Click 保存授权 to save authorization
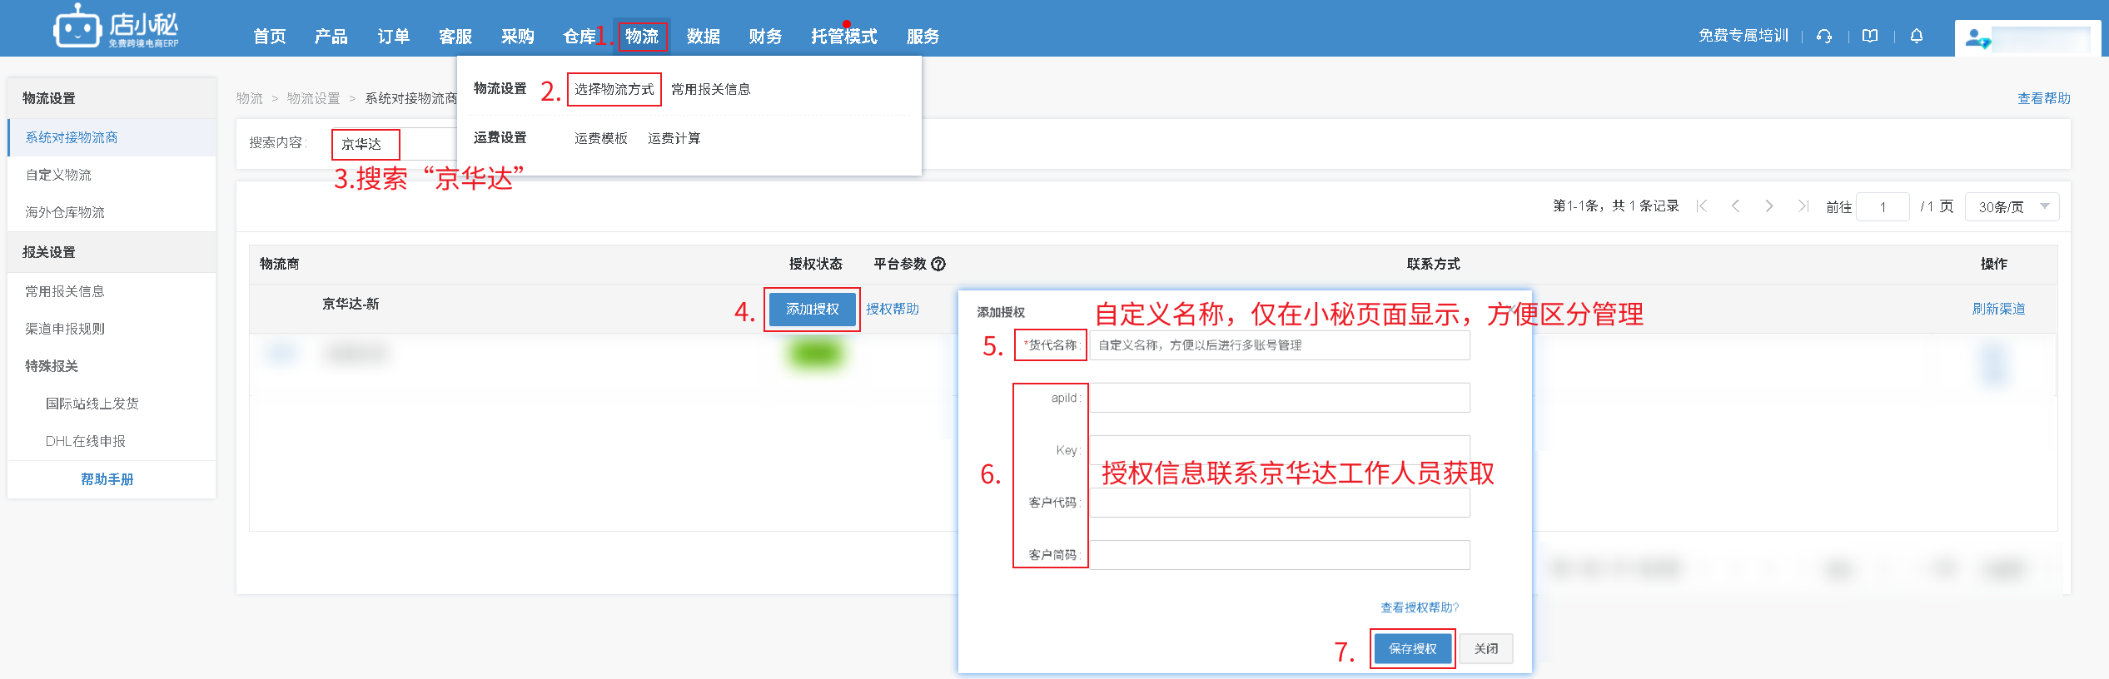This screenshot has height=679, width=2109. [1412, 649]
